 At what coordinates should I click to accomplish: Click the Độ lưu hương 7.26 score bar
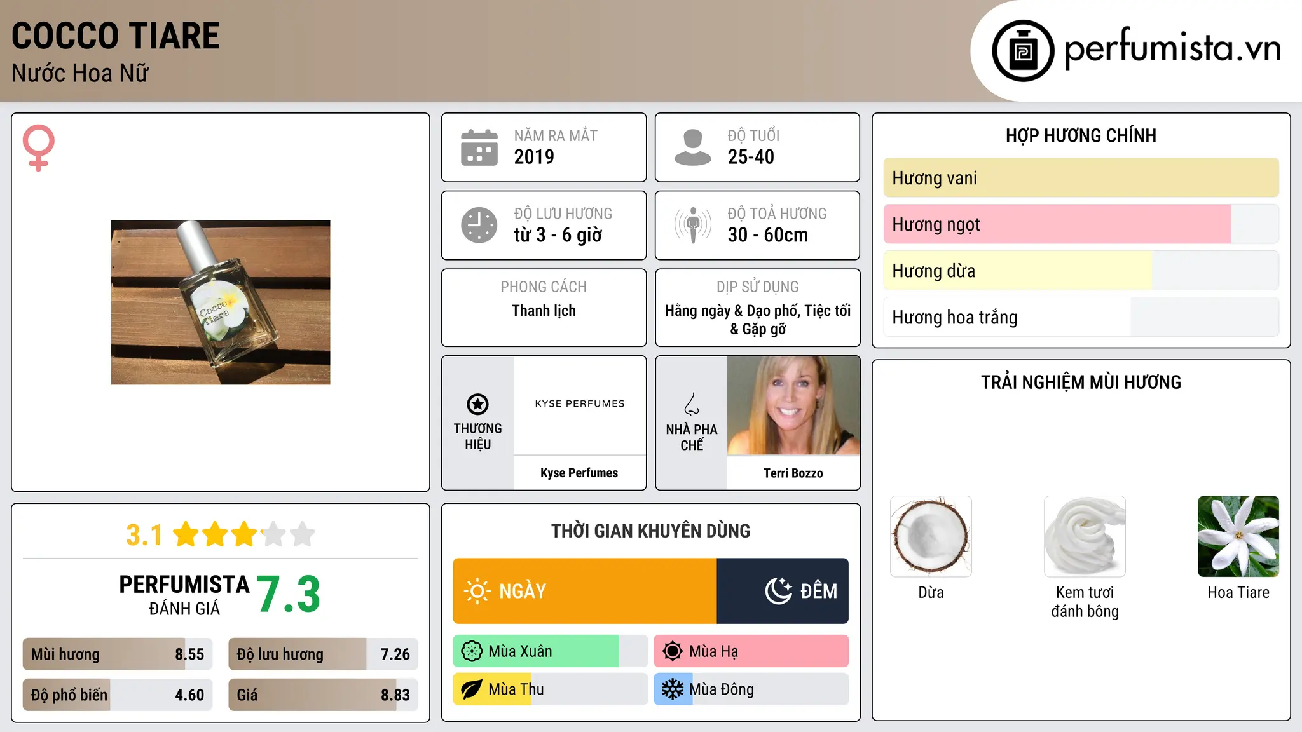coord(324,654)
